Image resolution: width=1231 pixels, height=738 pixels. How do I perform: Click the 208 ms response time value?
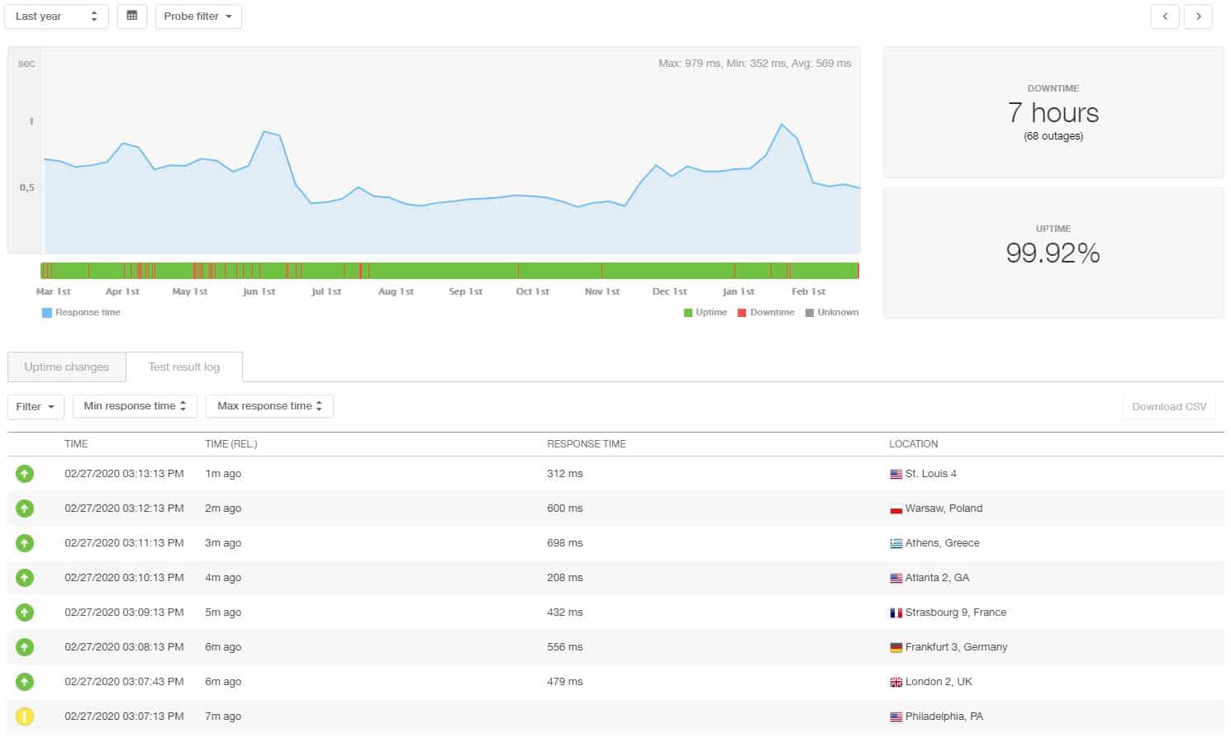pyautogui.click(x=565, y=578)
